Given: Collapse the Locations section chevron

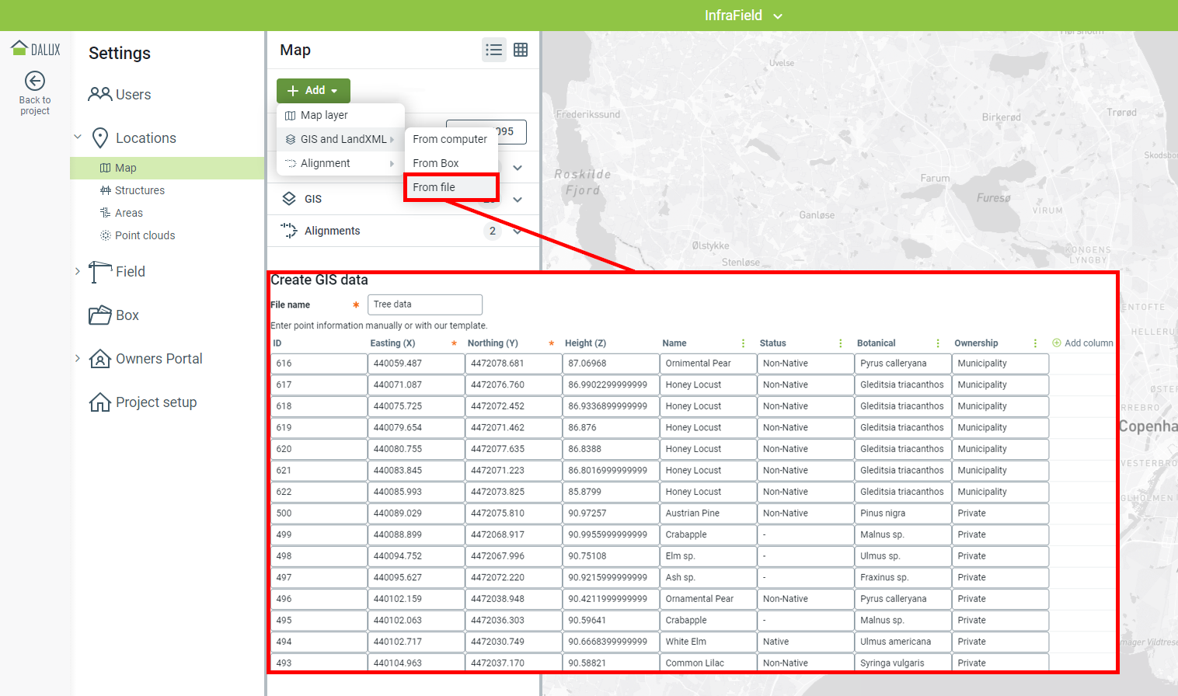Looking at the screenshot, I should (x=78, y=137).
